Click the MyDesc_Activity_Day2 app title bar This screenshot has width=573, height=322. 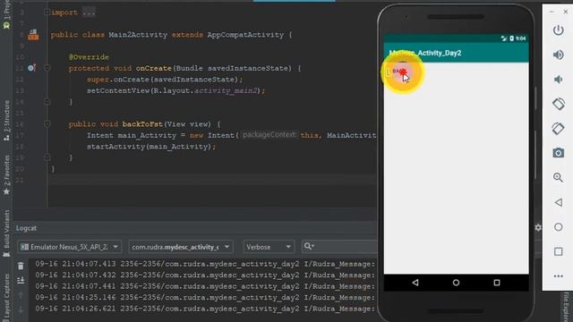pos(456,53)
